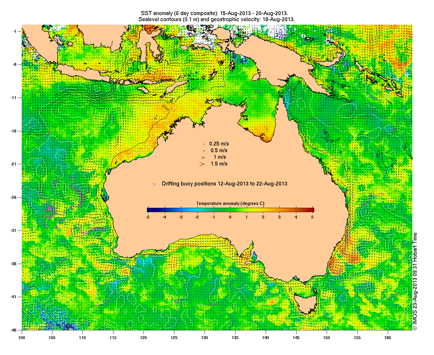This screenshot has height=355, width=434.
Task: Click the colorbar tick label -3
Action: pos(180,217)
